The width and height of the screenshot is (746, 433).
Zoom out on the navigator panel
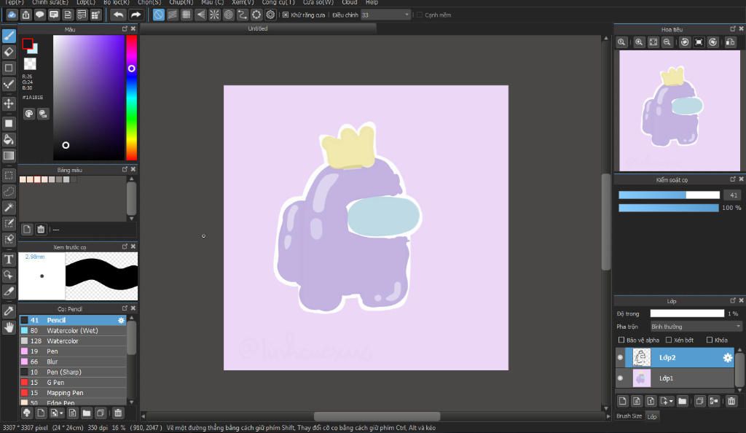[x=667, y=42]
